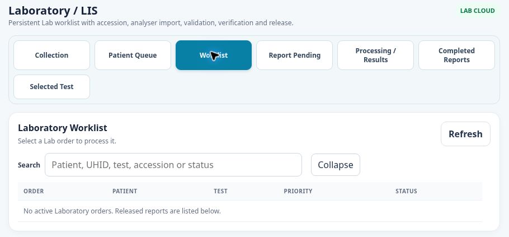Go to Processing / Results tab
Image resolution: width=509 pixels, height=237 pixels.
click(375, 55)
